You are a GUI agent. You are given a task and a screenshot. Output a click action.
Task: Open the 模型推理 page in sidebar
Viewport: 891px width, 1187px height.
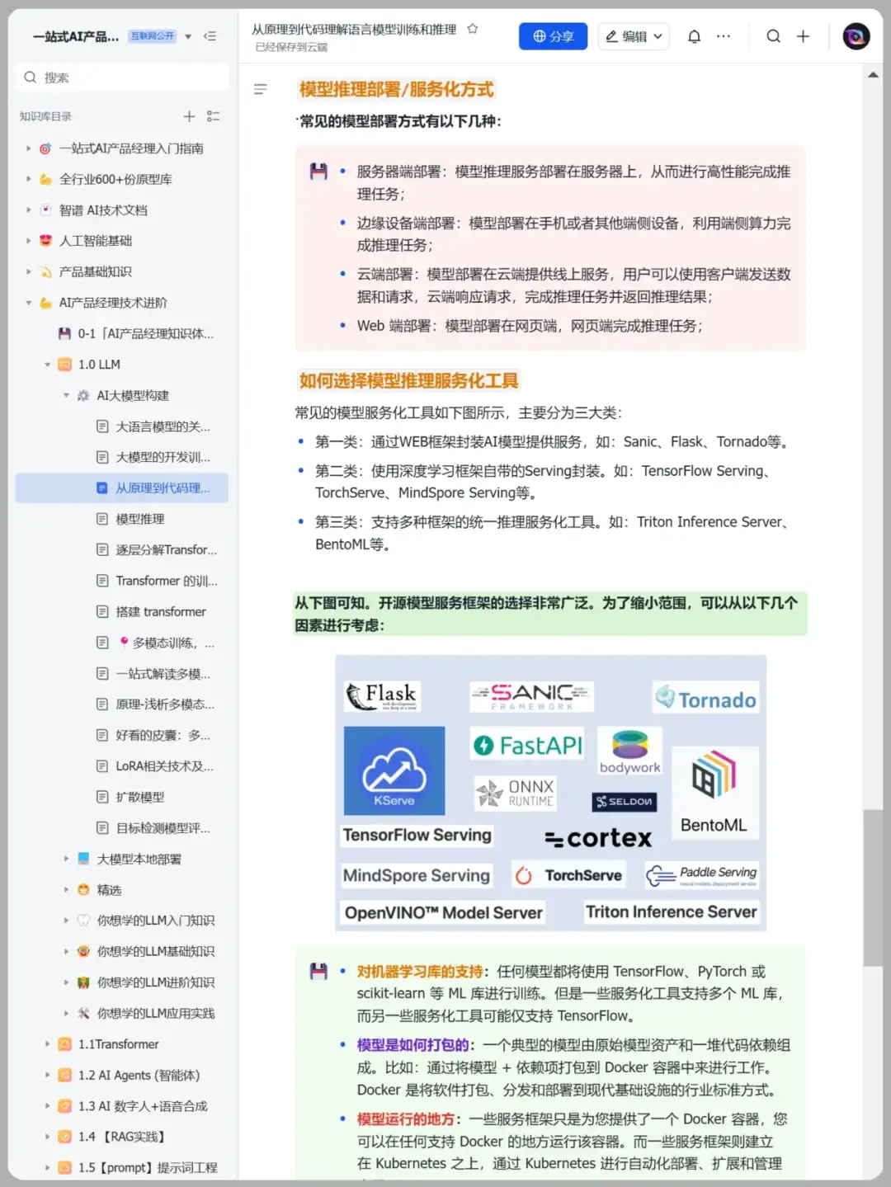coord(139,519)
